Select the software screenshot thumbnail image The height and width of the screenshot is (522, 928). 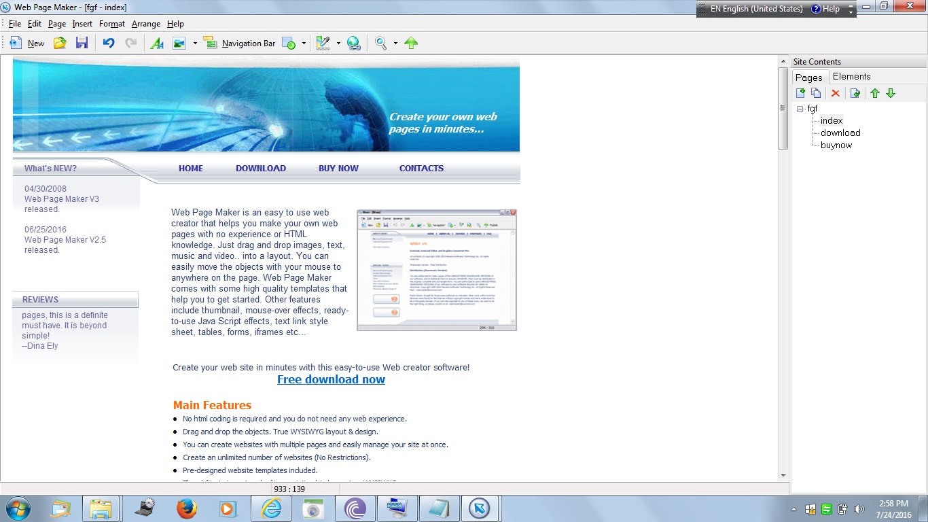437,270
